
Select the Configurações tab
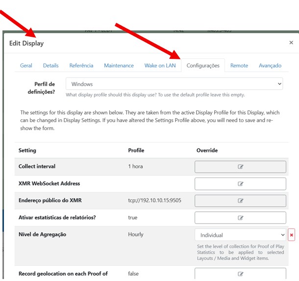tap(203, 65)
